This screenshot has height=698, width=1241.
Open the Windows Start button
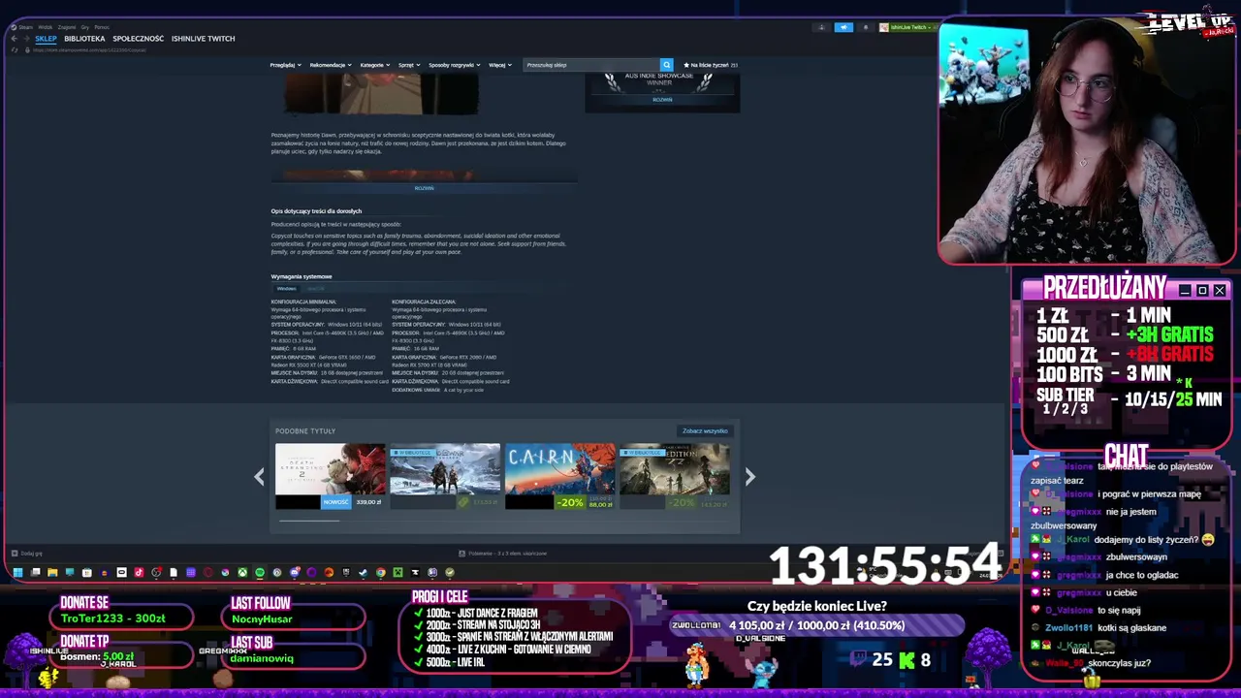pos(17,572)
